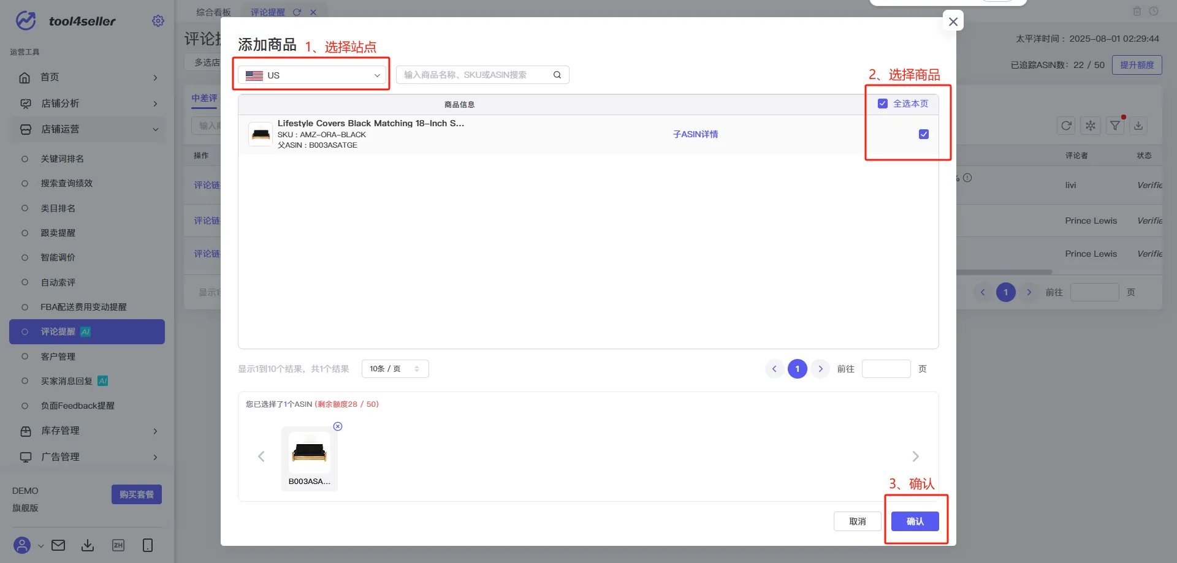The width and height of the screenshot is (1177, 563).
Task: Go to previous page in dialog
Action: pyautogui.click(x=774, y=369)
